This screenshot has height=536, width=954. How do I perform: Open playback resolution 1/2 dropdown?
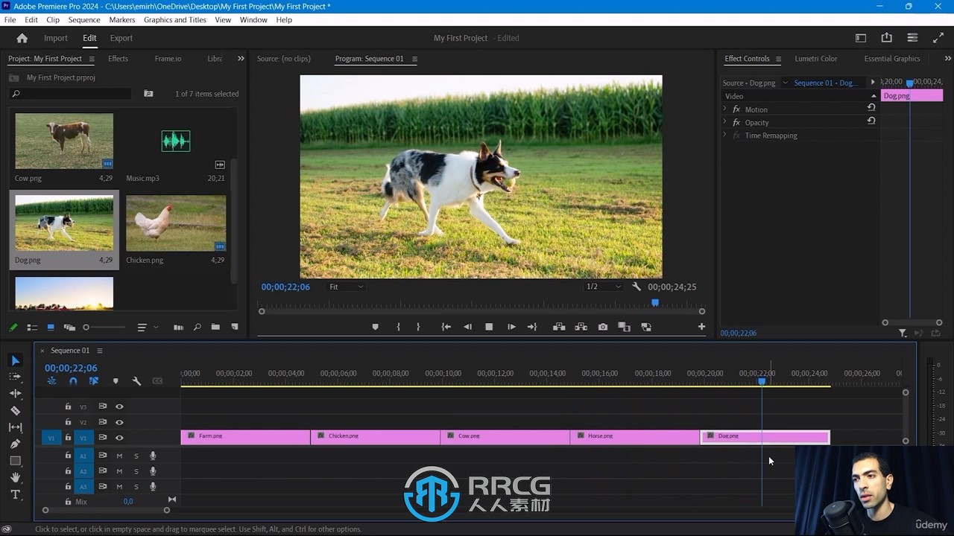[x=603, y=287]
